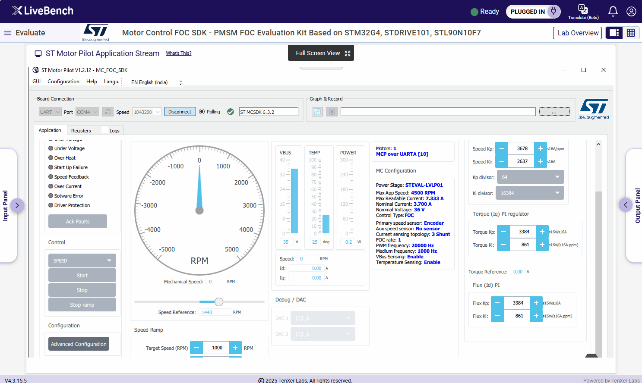Viewport: 642px width, 383px height.
Task: Click the Start Up Failure fault indicator
Action: point(51,167)
